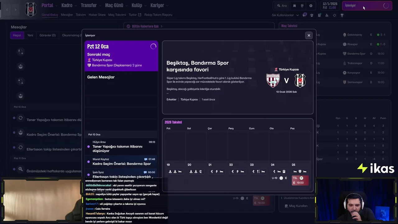Open training icons for day 23
Image resolution: width=398 pixels, height=224 pixels.
[x=258, y=171]
